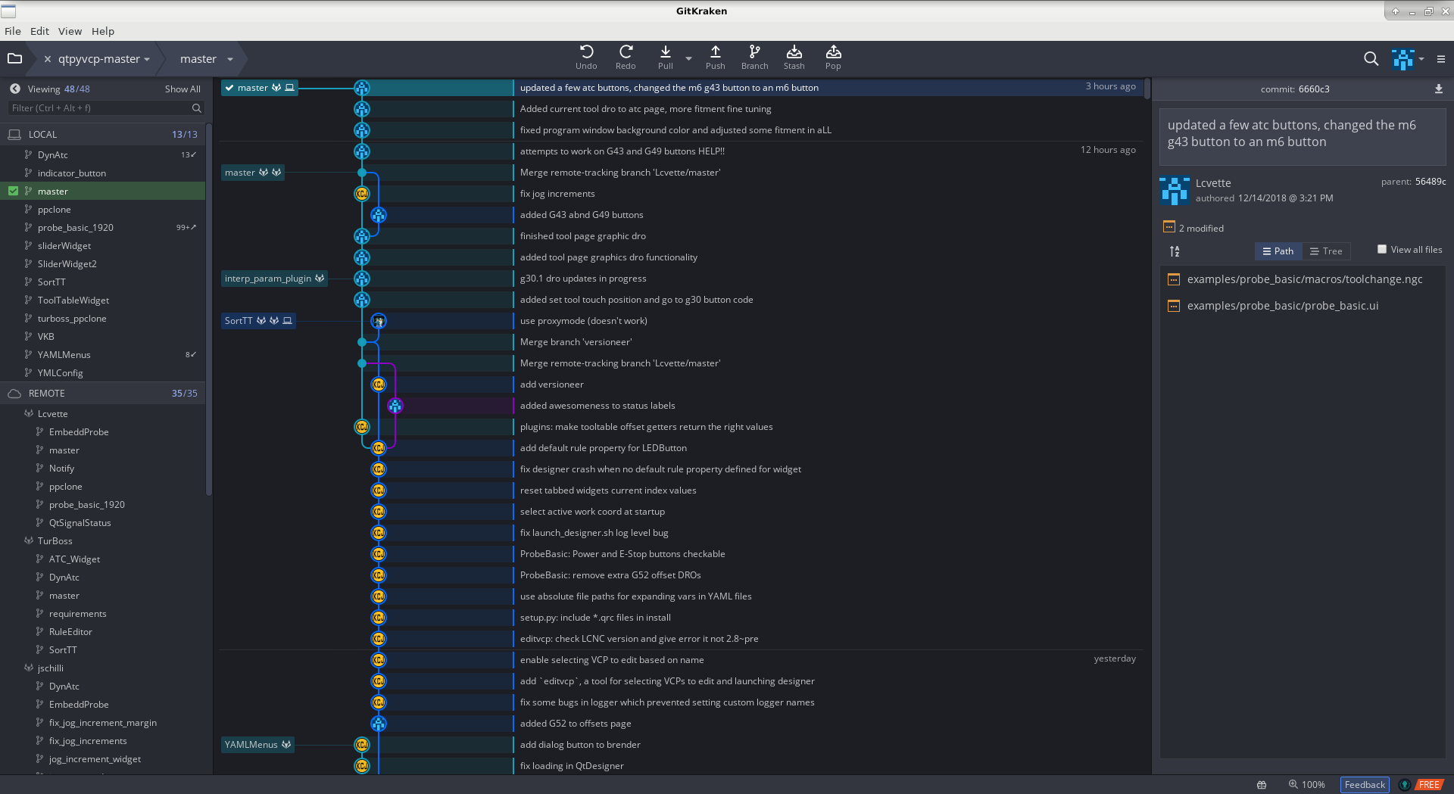Toggle the checked master local branch checkbox
The width and height of the screenshot is (1454, 794).
pyautogui.click(x=13, y=191)
